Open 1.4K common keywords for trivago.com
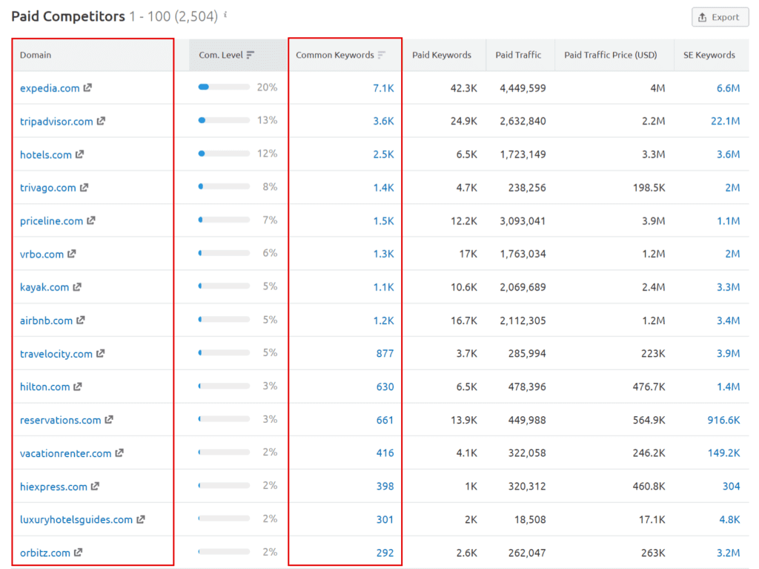Viewport: 759px width, 569px height. [383, 188]
